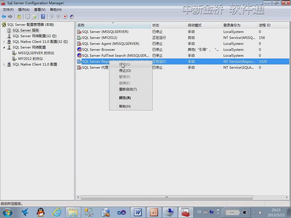Open the Help question-mark toolbar icon
Screen dimensions: 291x218
tap(43, 16)
